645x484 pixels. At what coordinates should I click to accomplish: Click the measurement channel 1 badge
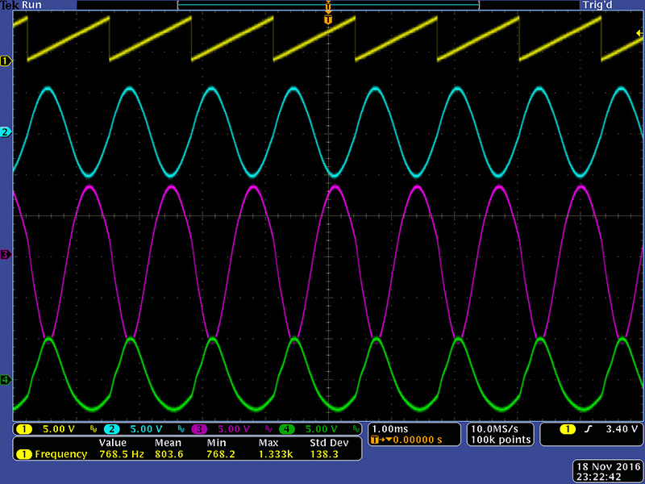[x=24, y=454]
